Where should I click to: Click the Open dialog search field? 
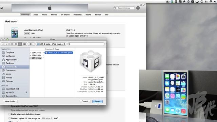pos(86,44)
